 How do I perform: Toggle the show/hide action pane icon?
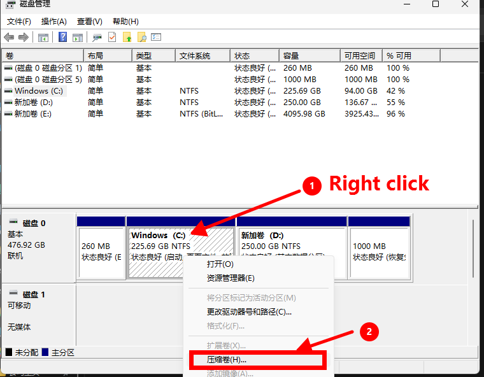point(78,38)
